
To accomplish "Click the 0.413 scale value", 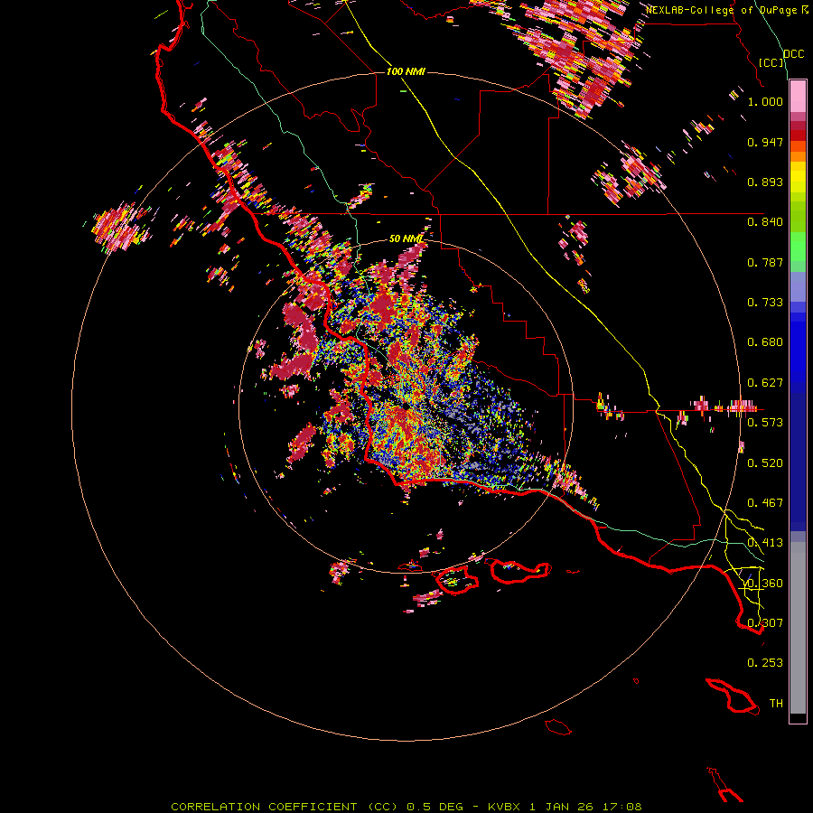I will pyautogui.click(x=765, y=543).
